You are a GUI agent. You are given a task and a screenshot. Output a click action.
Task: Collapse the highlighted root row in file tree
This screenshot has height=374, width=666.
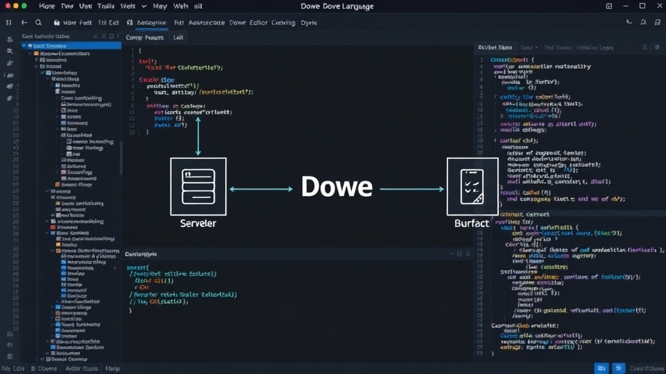pos(25,46)
